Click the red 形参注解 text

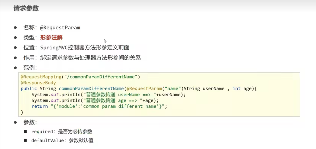[x=51, y=38]
